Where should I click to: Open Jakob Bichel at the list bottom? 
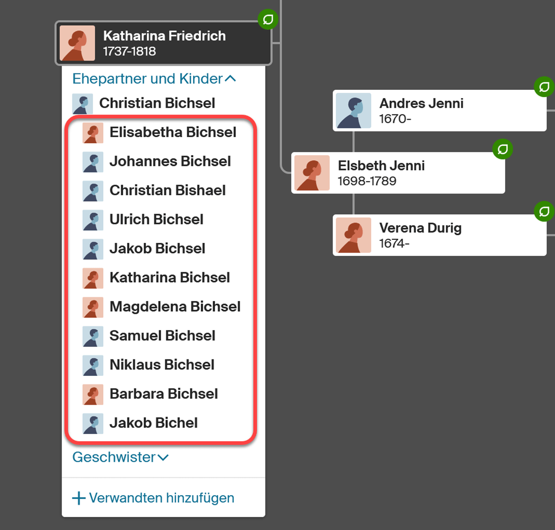click(153, 423)
